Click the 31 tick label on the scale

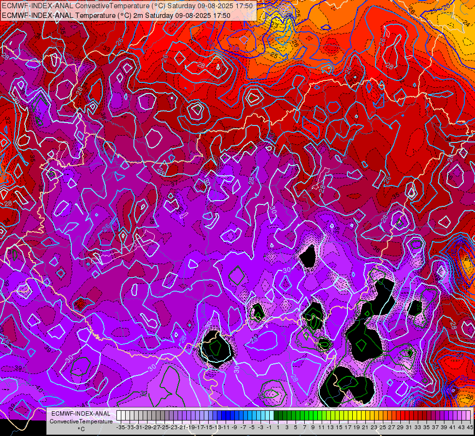tap(409, 428)
